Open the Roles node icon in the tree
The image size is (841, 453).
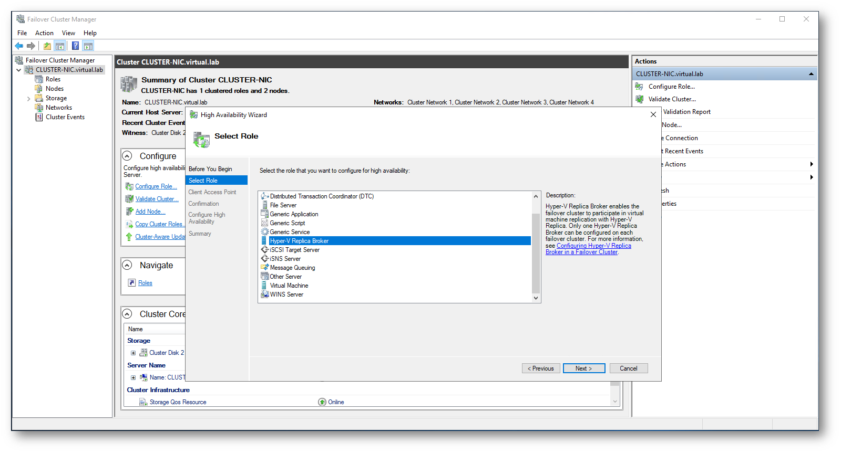tap(39, 79)
